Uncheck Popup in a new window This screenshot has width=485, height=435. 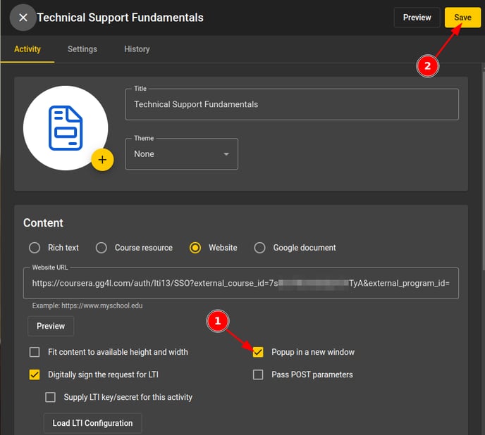coord(258,352)
